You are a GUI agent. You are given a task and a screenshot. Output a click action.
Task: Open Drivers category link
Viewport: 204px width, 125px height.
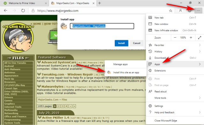pos(9,97)
